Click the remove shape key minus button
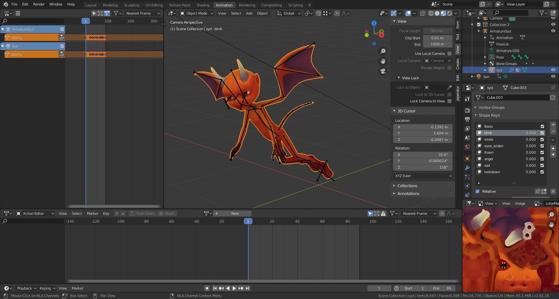 [x=553, y=131]
